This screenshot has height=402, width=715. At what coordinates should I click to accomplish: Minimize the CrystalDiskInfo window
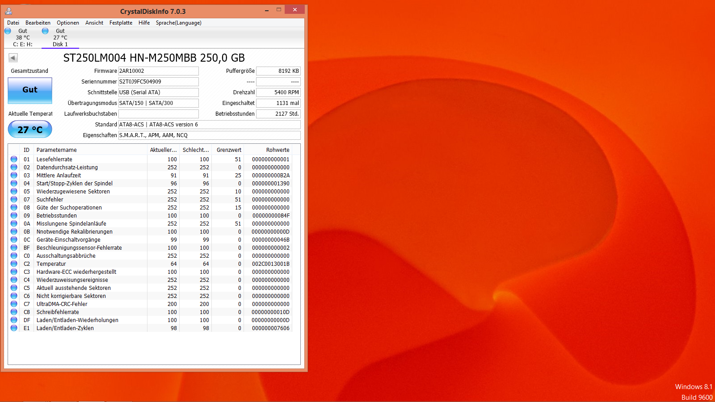point(267,10)
